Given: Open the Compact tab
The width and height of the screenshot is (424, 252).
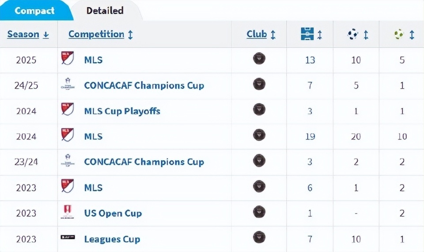Looking at the screenshot, I should coord(34,10).
